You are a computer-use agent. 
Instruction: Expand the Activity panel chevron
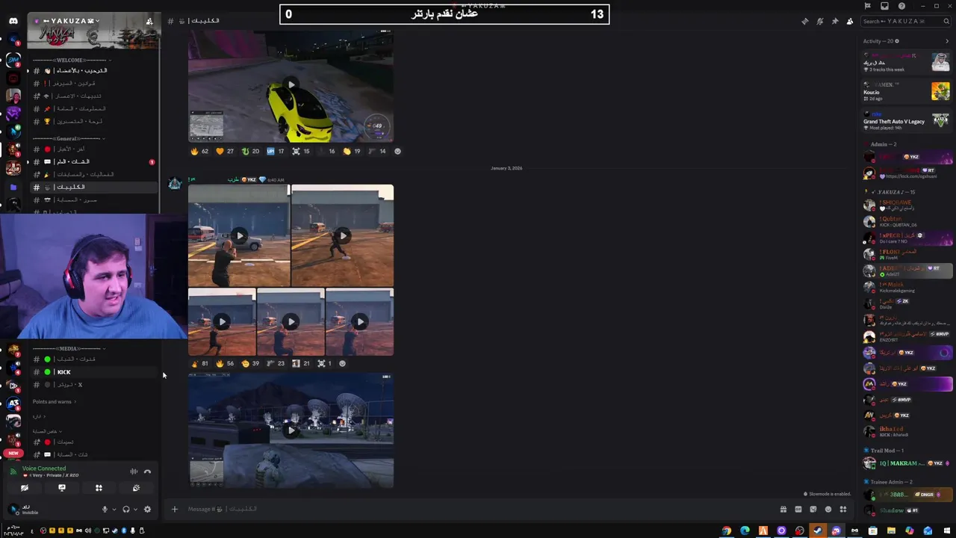(x=947, y=42)
